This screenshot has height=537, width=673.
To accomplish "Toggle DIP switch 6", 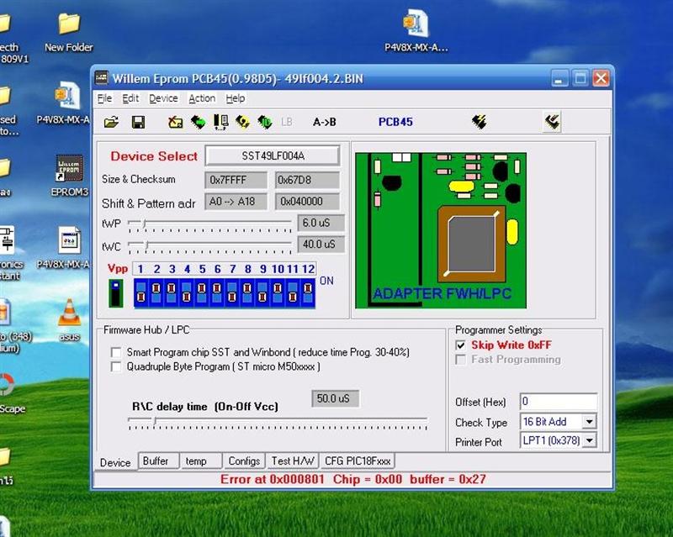I will click(x=217, y=293).
